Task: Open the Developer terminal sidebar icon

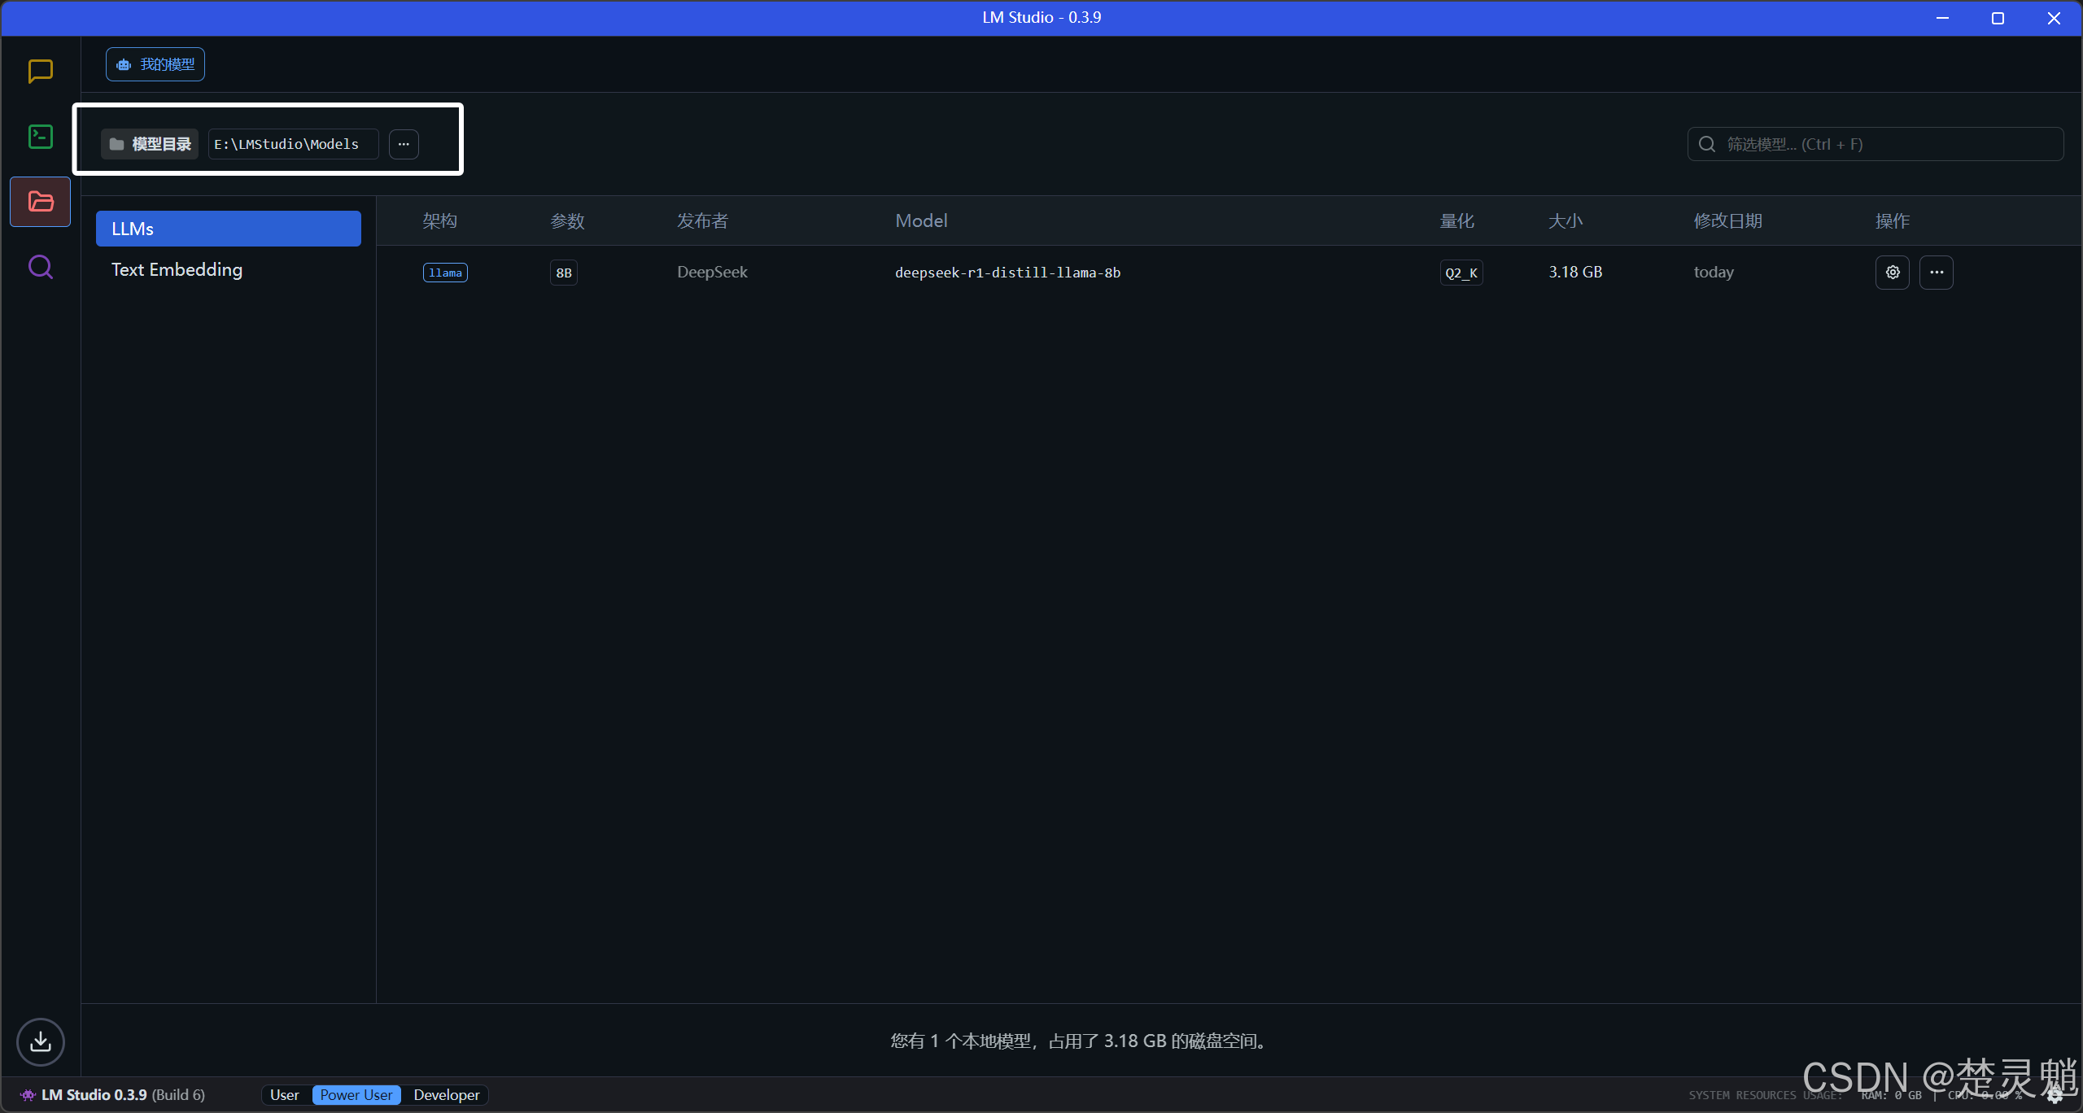Action: [x=40, y=137]
